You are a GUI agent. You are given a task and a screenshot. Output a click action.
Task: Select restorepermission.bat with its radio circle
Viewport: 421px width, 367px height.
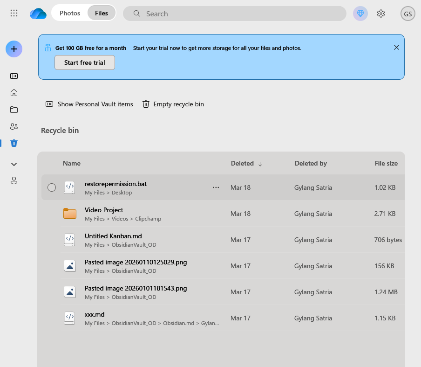tap(52, 187)
